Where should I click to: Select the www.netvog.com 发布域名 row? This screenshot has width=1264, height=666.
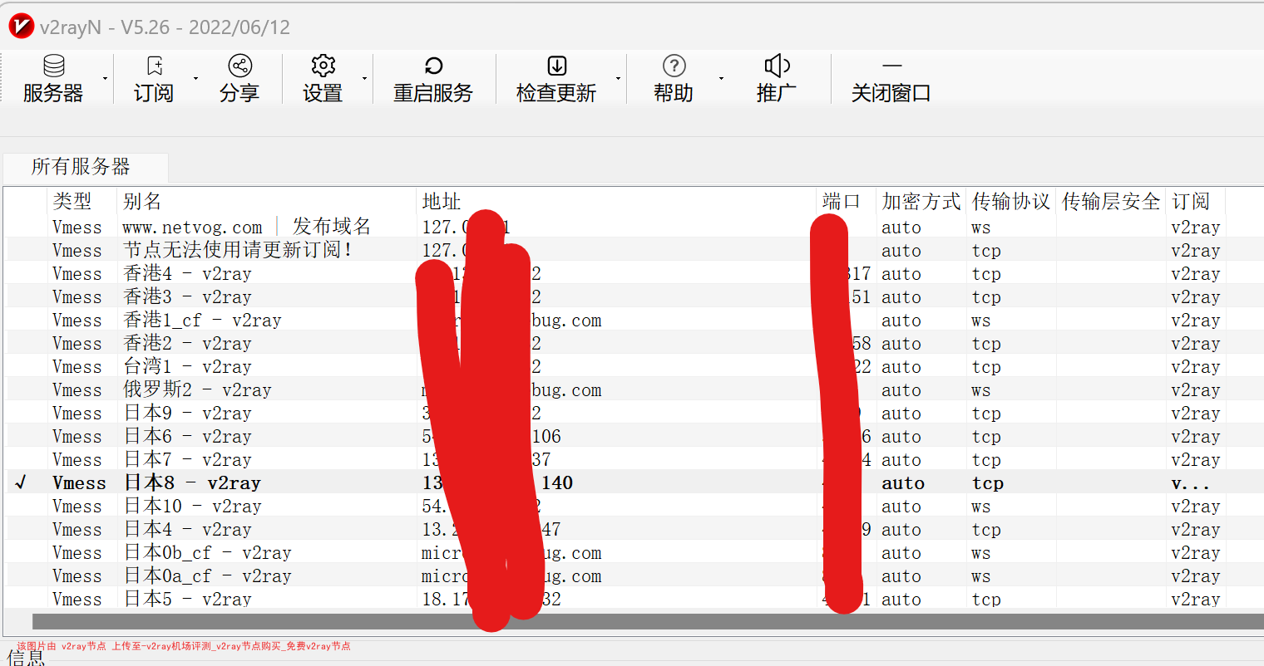(635, 227)
